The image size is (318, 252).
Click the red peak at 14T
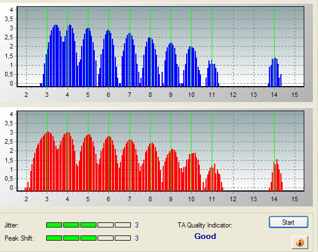276,175
